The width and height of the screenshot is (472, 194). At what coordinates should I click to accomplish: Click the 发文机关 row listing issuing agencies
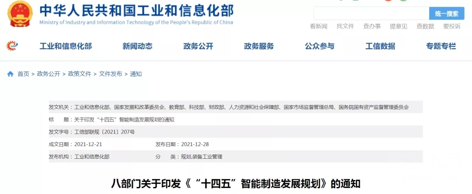point(236,107)
